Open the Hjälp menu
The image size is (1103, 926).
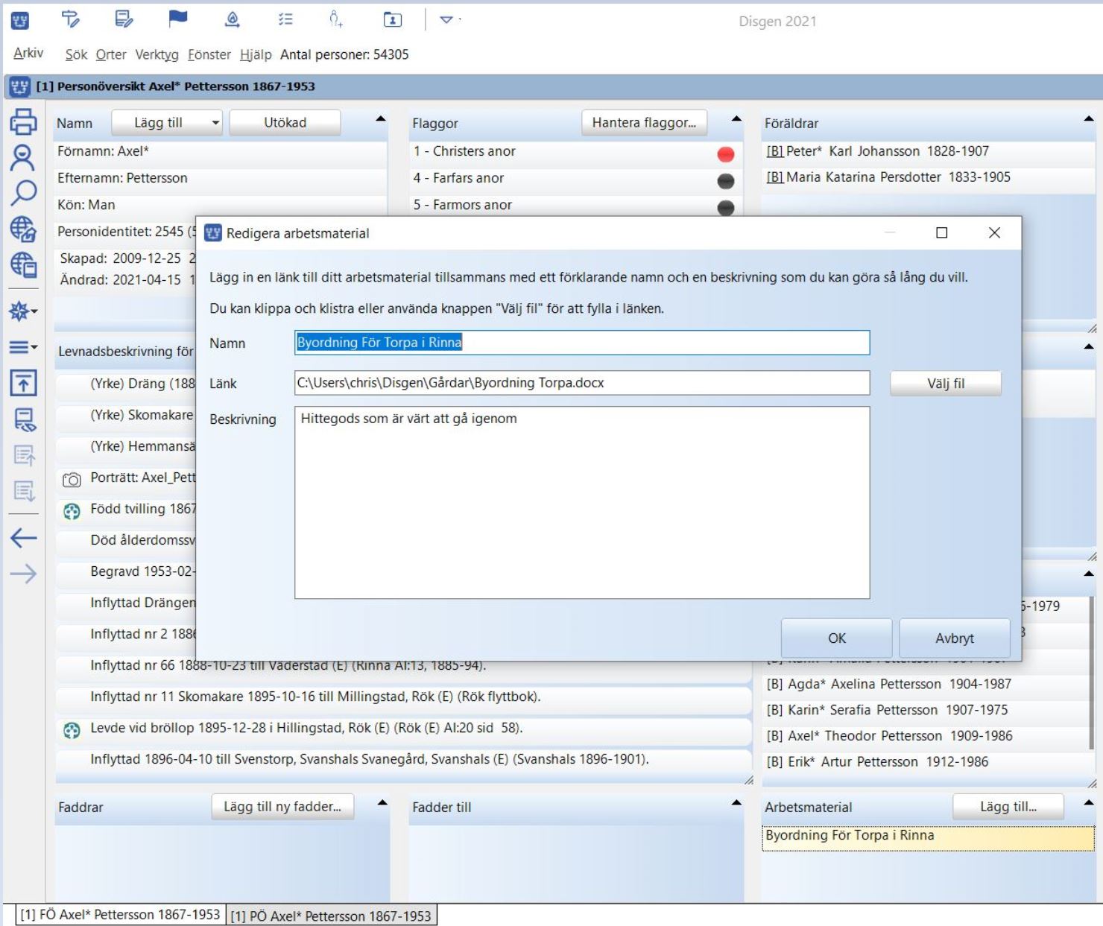[256, 54]
